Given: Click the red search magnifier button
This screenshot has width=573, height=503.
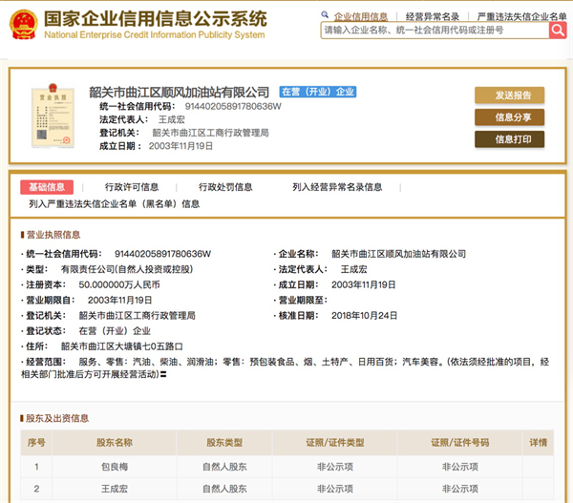Looking at the screenshot, I should pos(558,31).
